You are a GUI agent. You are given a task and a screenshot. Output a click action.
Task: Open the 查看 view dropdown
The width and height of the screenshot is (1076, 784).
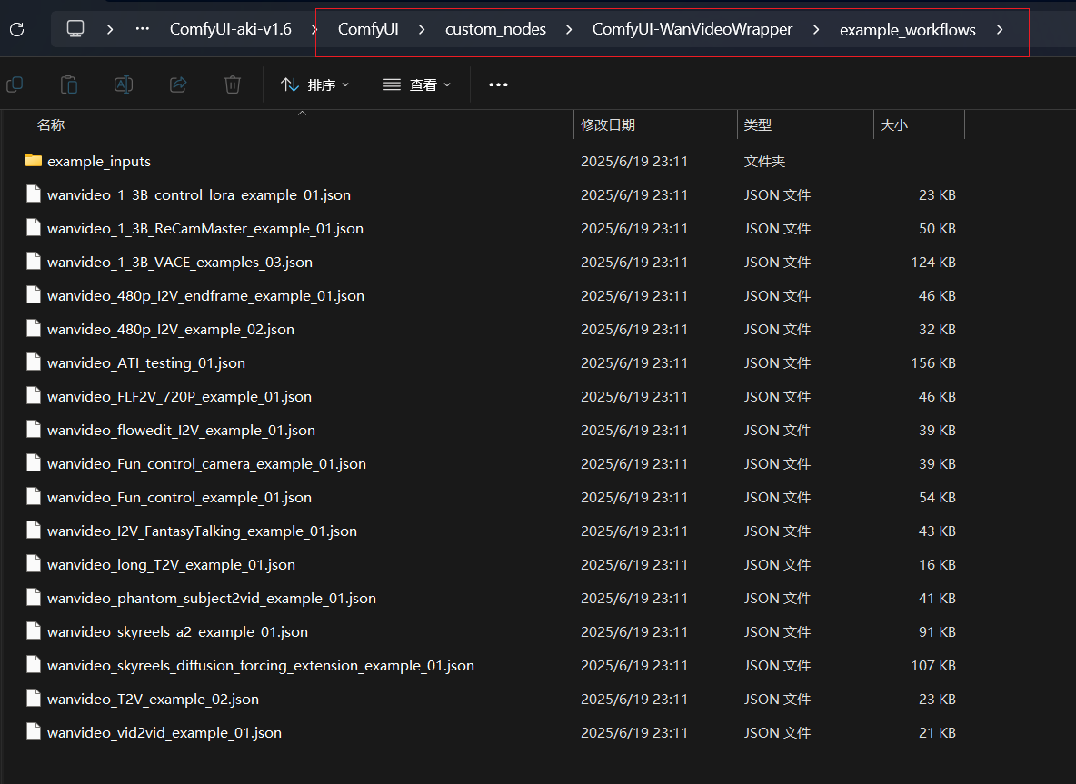click(x=416, y=84)
